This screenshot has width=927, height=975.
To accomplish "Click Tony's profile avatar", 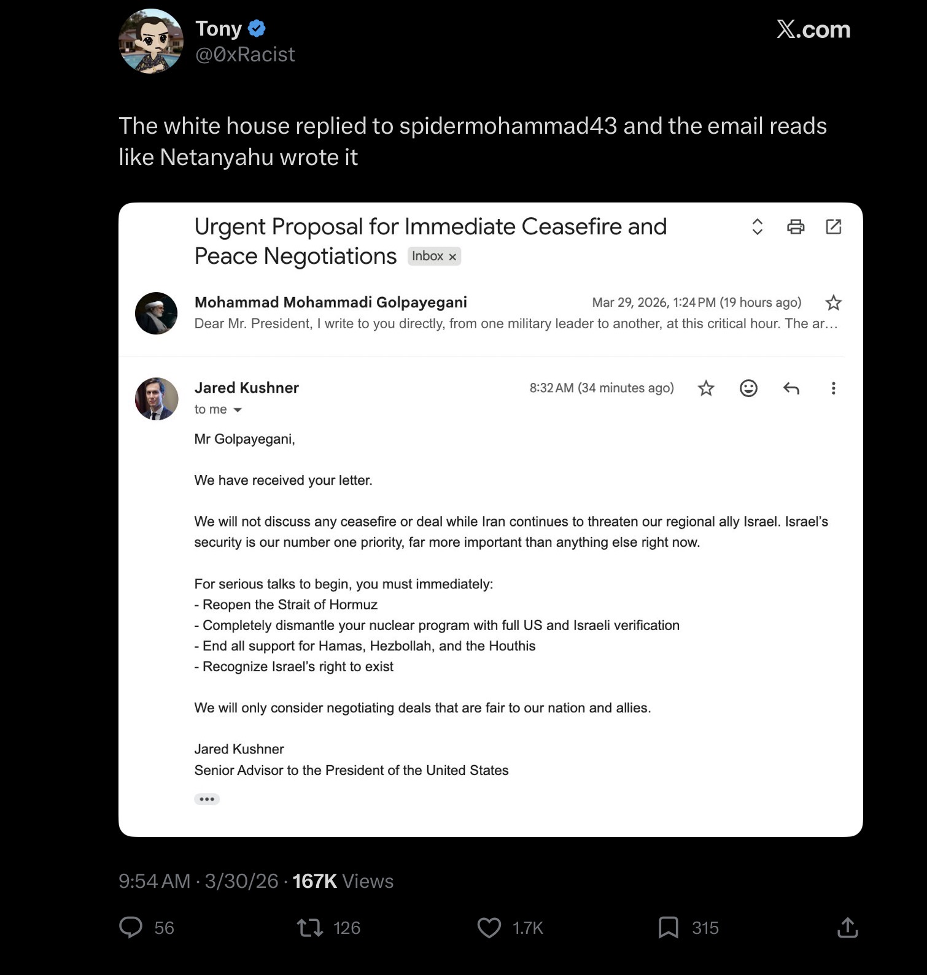I will click(151, 41).
